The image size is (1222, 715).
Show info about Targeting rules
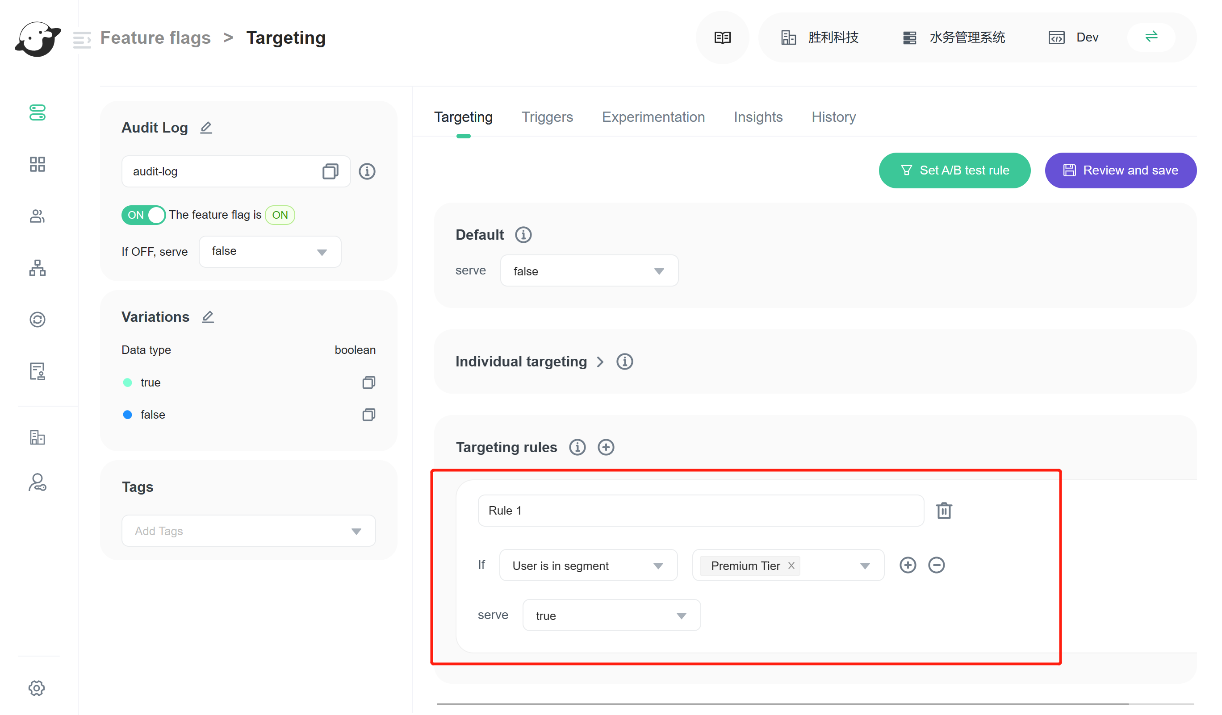(577, 447)
